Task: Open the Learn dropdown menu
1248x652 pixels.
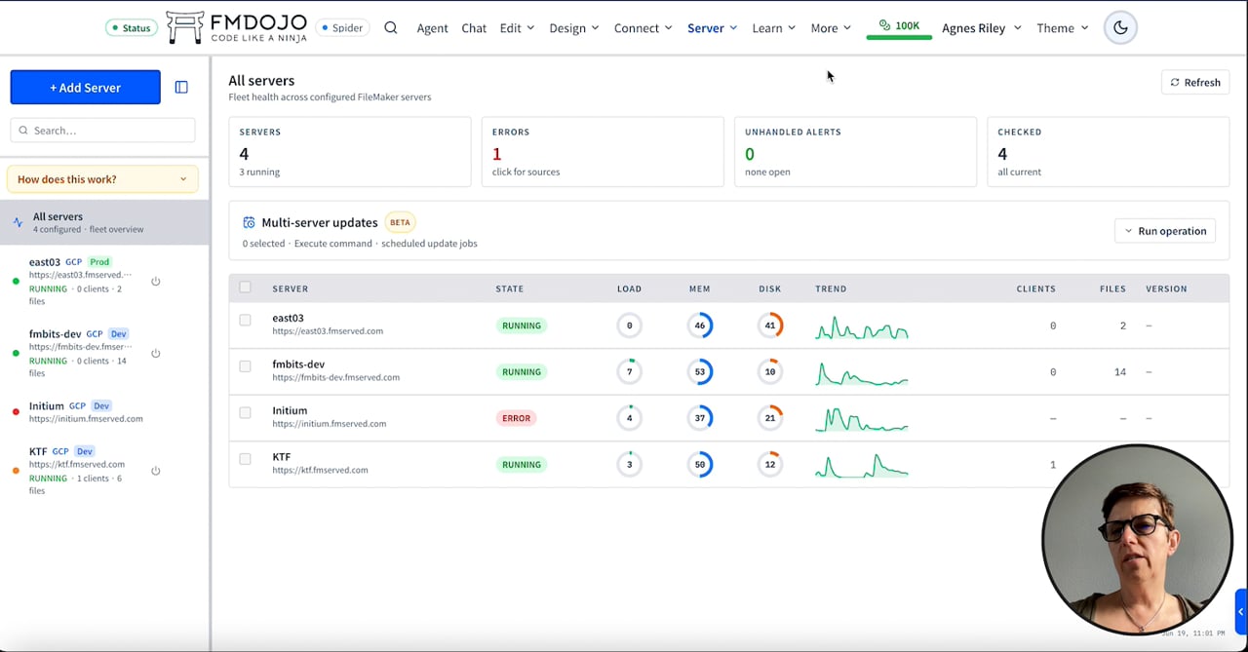Action: tap(773, 27)
